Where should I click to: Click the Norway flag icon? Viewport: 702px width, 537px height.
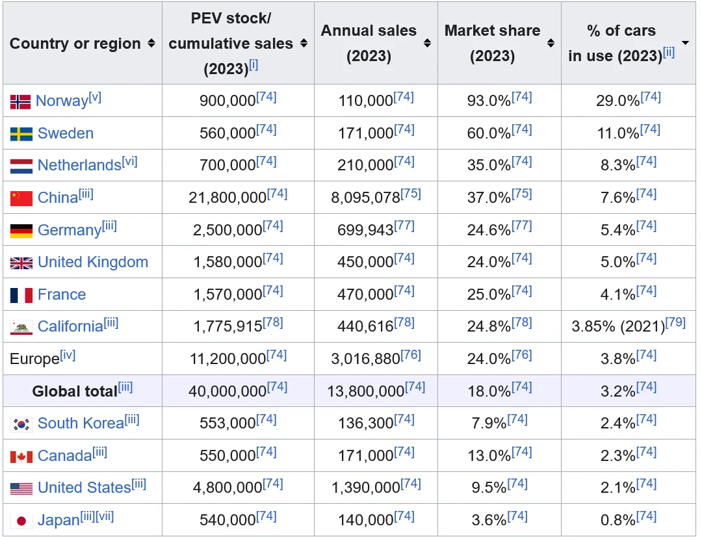click(21, 101)
